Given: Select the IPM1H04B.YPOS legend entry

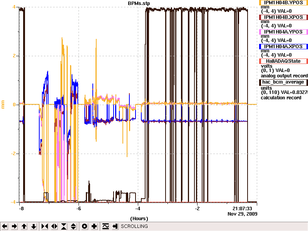Looking at the screenshot, I should click(283, 2).
